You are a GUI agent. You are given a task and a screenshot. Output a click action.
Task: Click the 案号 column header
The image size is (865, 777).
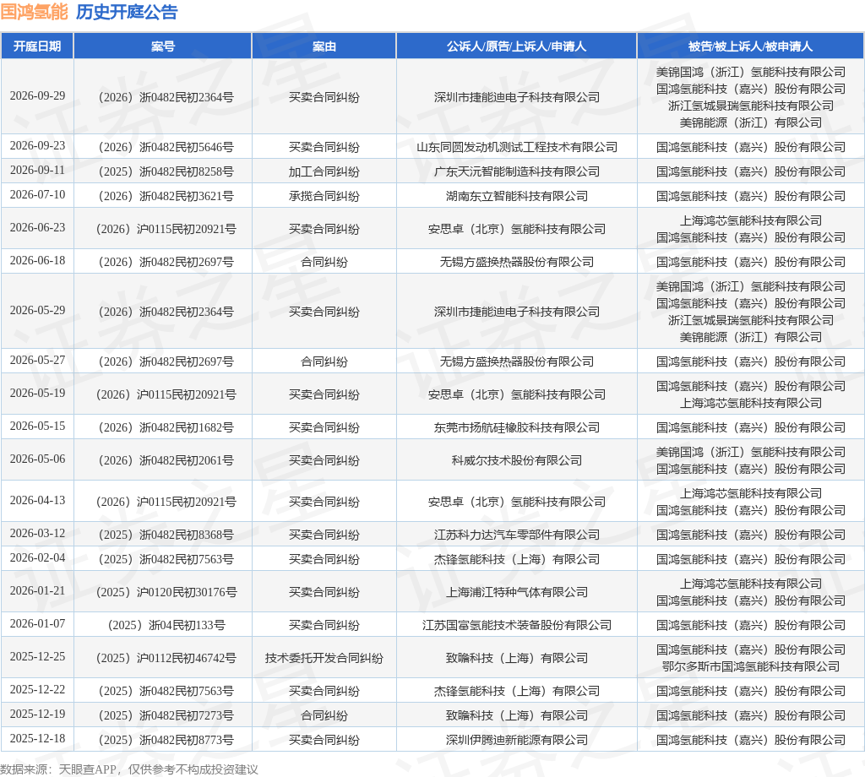click(x=163, y=46)
